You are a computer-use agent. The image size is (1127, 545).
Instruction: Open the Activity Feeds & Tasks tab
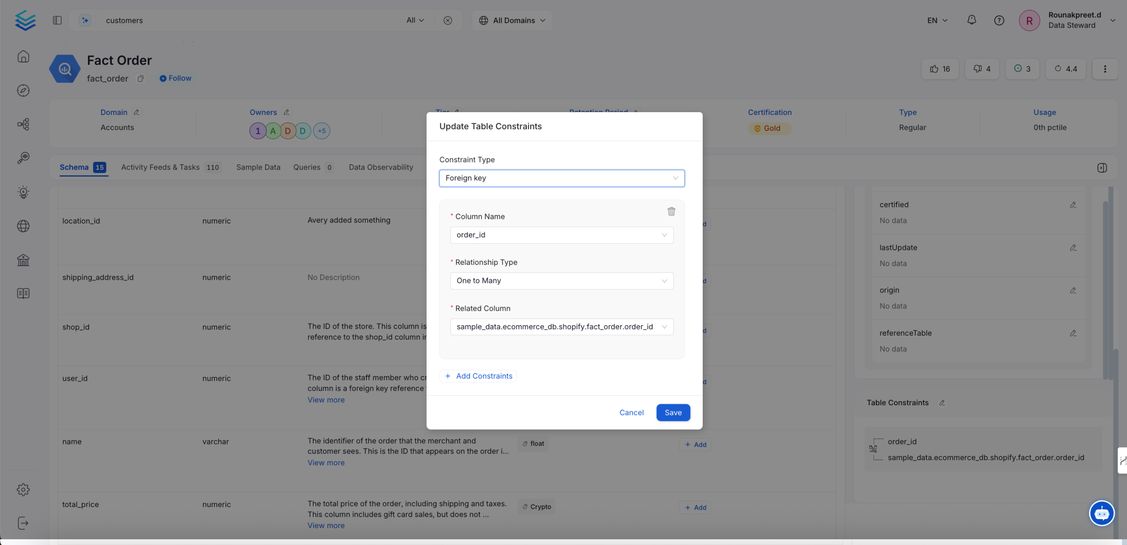[160, 167]
